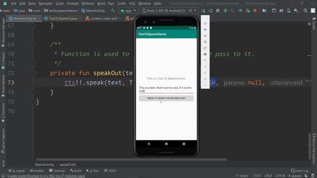Viewport: 317px width, 178px height.
Task: Click the Attach Debugger to Android Process icon
Action: point(248,10)
